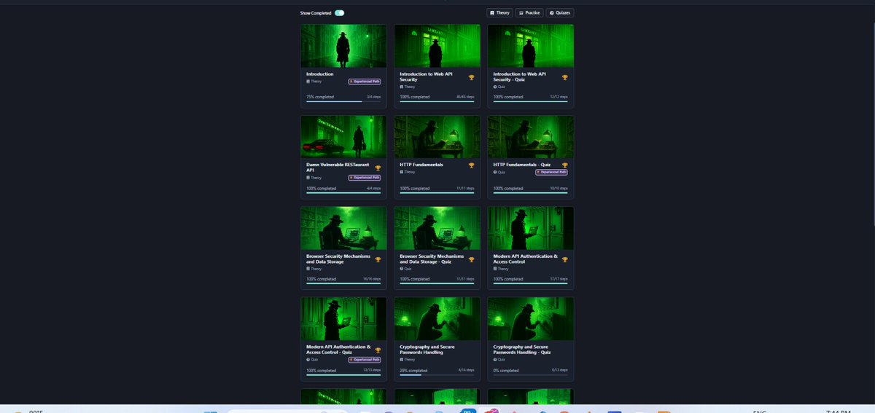Click the Introduction card thumbnail image
This screenshot has height=413, width=875.
344,46
